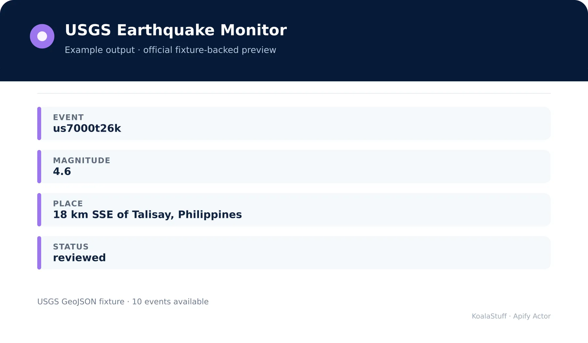The height and width of the screenshot is (343, 588).
Task: Click the purple accent bar on Magnitude card
Action: pyautogui.click(x=39, y=167)
